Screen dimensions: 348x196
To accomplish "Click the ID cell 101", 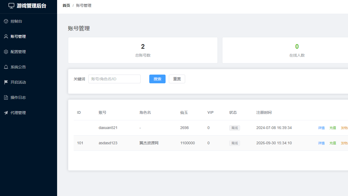I will (80, 143).
